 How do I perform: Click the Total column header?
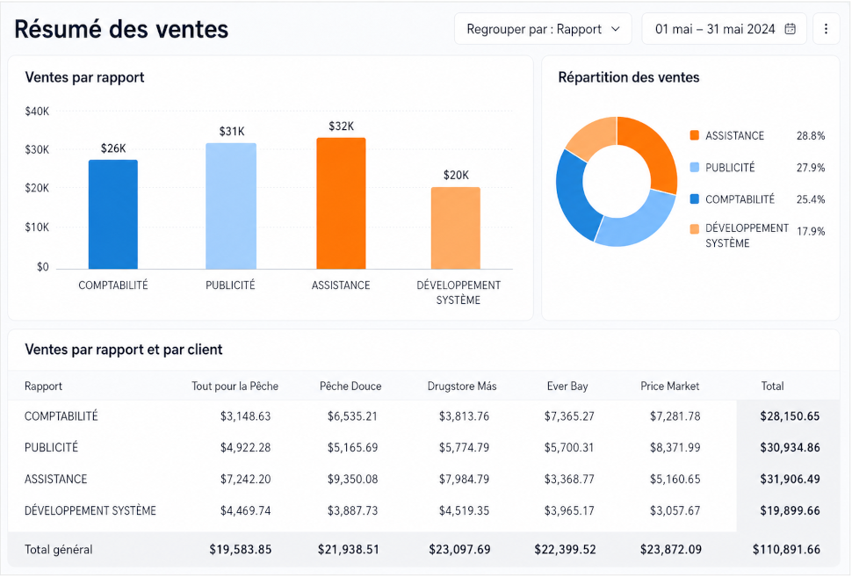click(x=772, y=387)
